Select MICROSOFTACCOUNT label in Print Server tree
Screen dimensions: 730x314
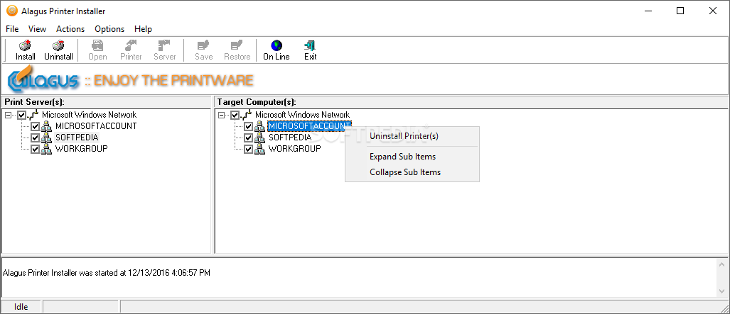point(96,126)
